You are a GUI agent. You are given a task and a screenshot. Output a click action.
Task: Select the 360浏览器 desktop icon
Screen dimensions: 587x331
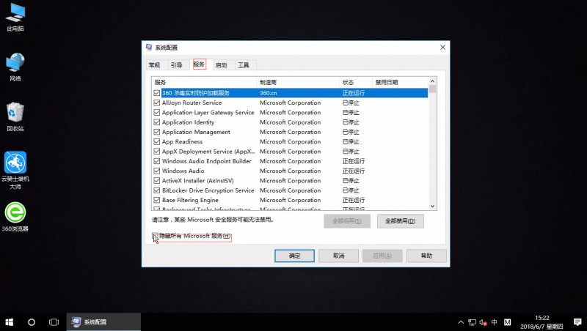coord(15,217)
